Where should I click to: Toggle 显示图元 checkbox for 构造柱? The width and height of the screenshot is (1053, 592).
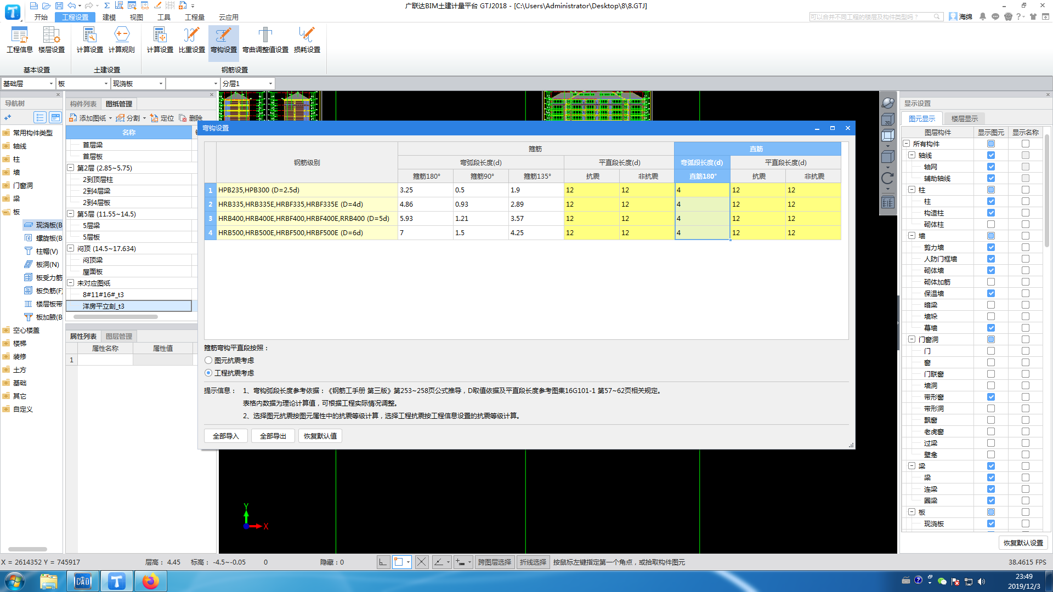tap(991, 213)
